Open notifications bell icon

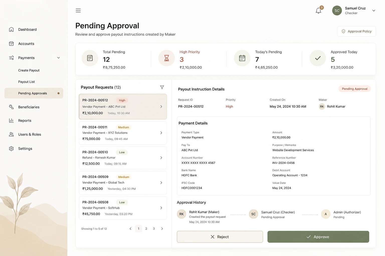318,10
